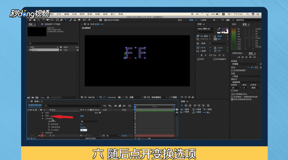Select the Rotation tool

tap(44, 20)
